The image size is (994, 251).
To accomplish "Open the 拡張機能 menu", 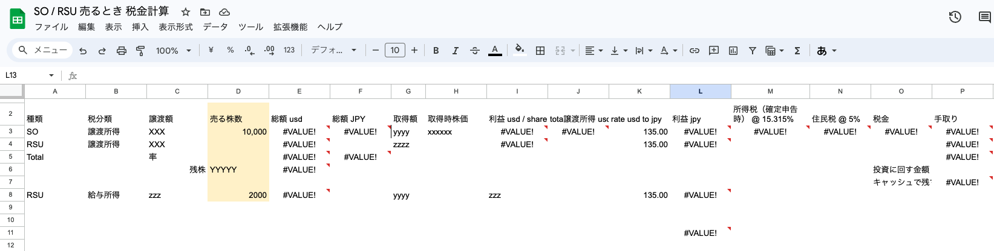I will tap(290, 27).
